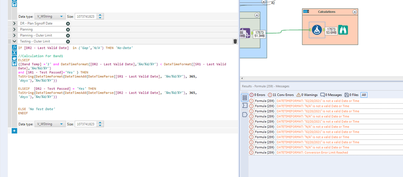Remove the Planning - Outer Limit field
This screenshot has width=403, height=177.
point(68,35)
